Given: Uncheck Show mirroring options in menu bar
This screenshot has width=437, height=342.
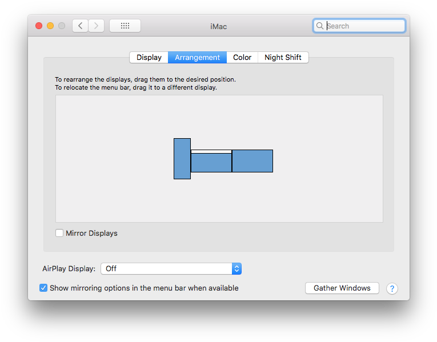Looking at the screenshot, I should pyautogui.click(x=43, y=288).
